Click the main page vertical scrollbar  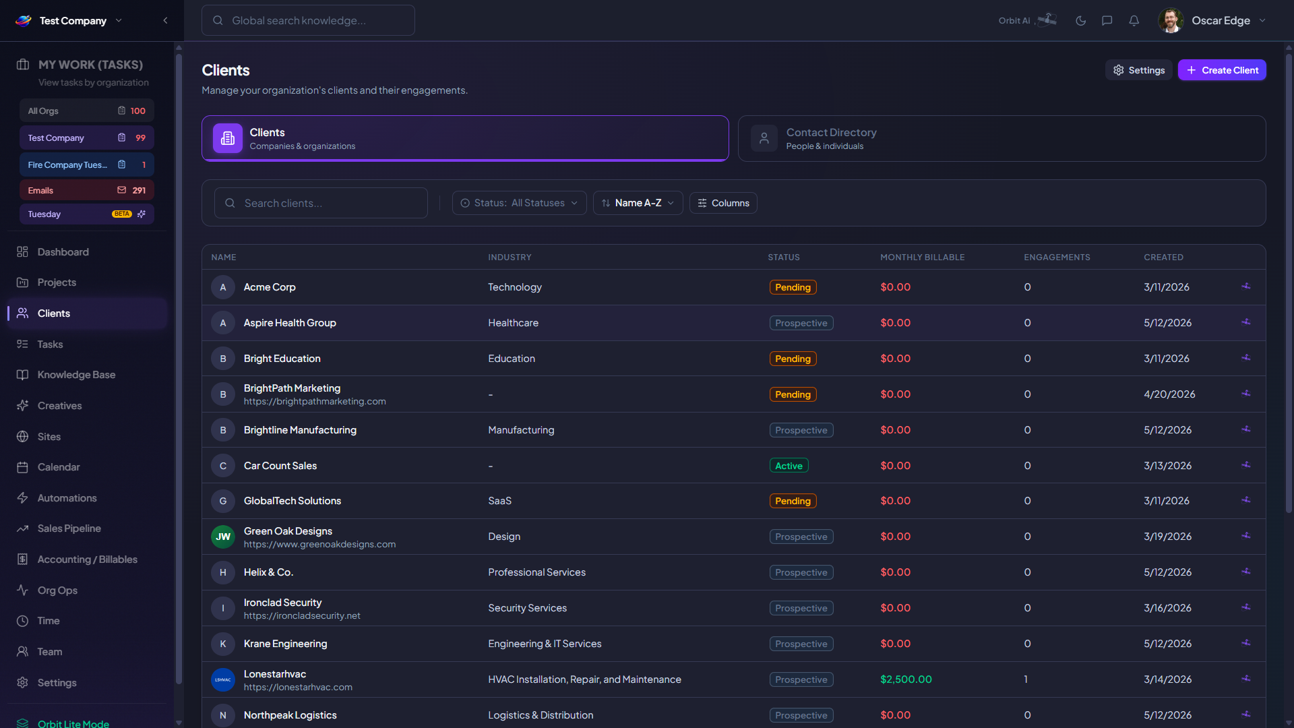tap(1289, 283)
